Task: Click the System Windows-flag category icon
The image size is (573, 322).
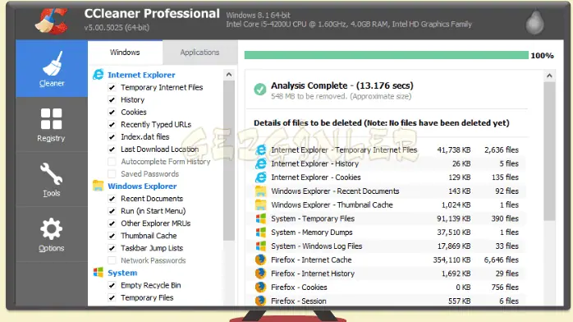Action: [98, 272]
